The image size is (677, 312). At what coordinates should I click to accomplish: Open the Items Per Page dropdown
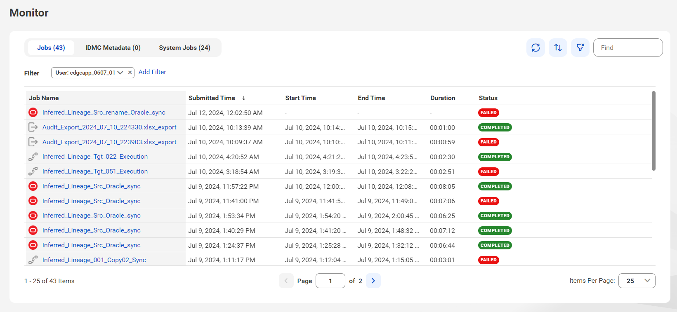pos(637,281)
